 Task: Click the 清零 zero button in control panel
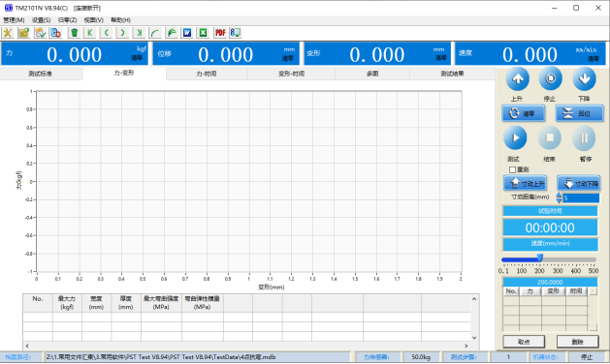524,113
